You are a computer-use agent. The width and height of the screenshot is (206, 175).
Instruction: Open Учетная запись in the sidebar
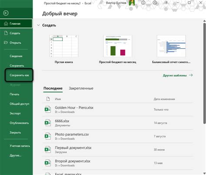20,146
